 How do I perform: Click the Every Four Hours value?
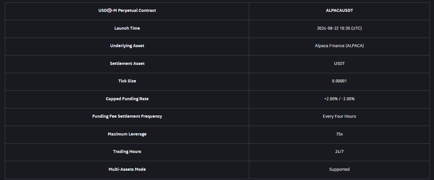pos(339,116)
